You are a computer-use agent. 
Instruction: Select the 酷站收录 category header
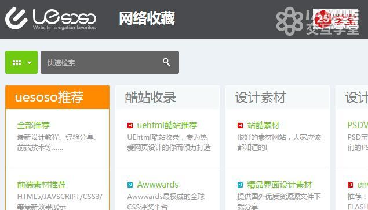tap(167, 97)
